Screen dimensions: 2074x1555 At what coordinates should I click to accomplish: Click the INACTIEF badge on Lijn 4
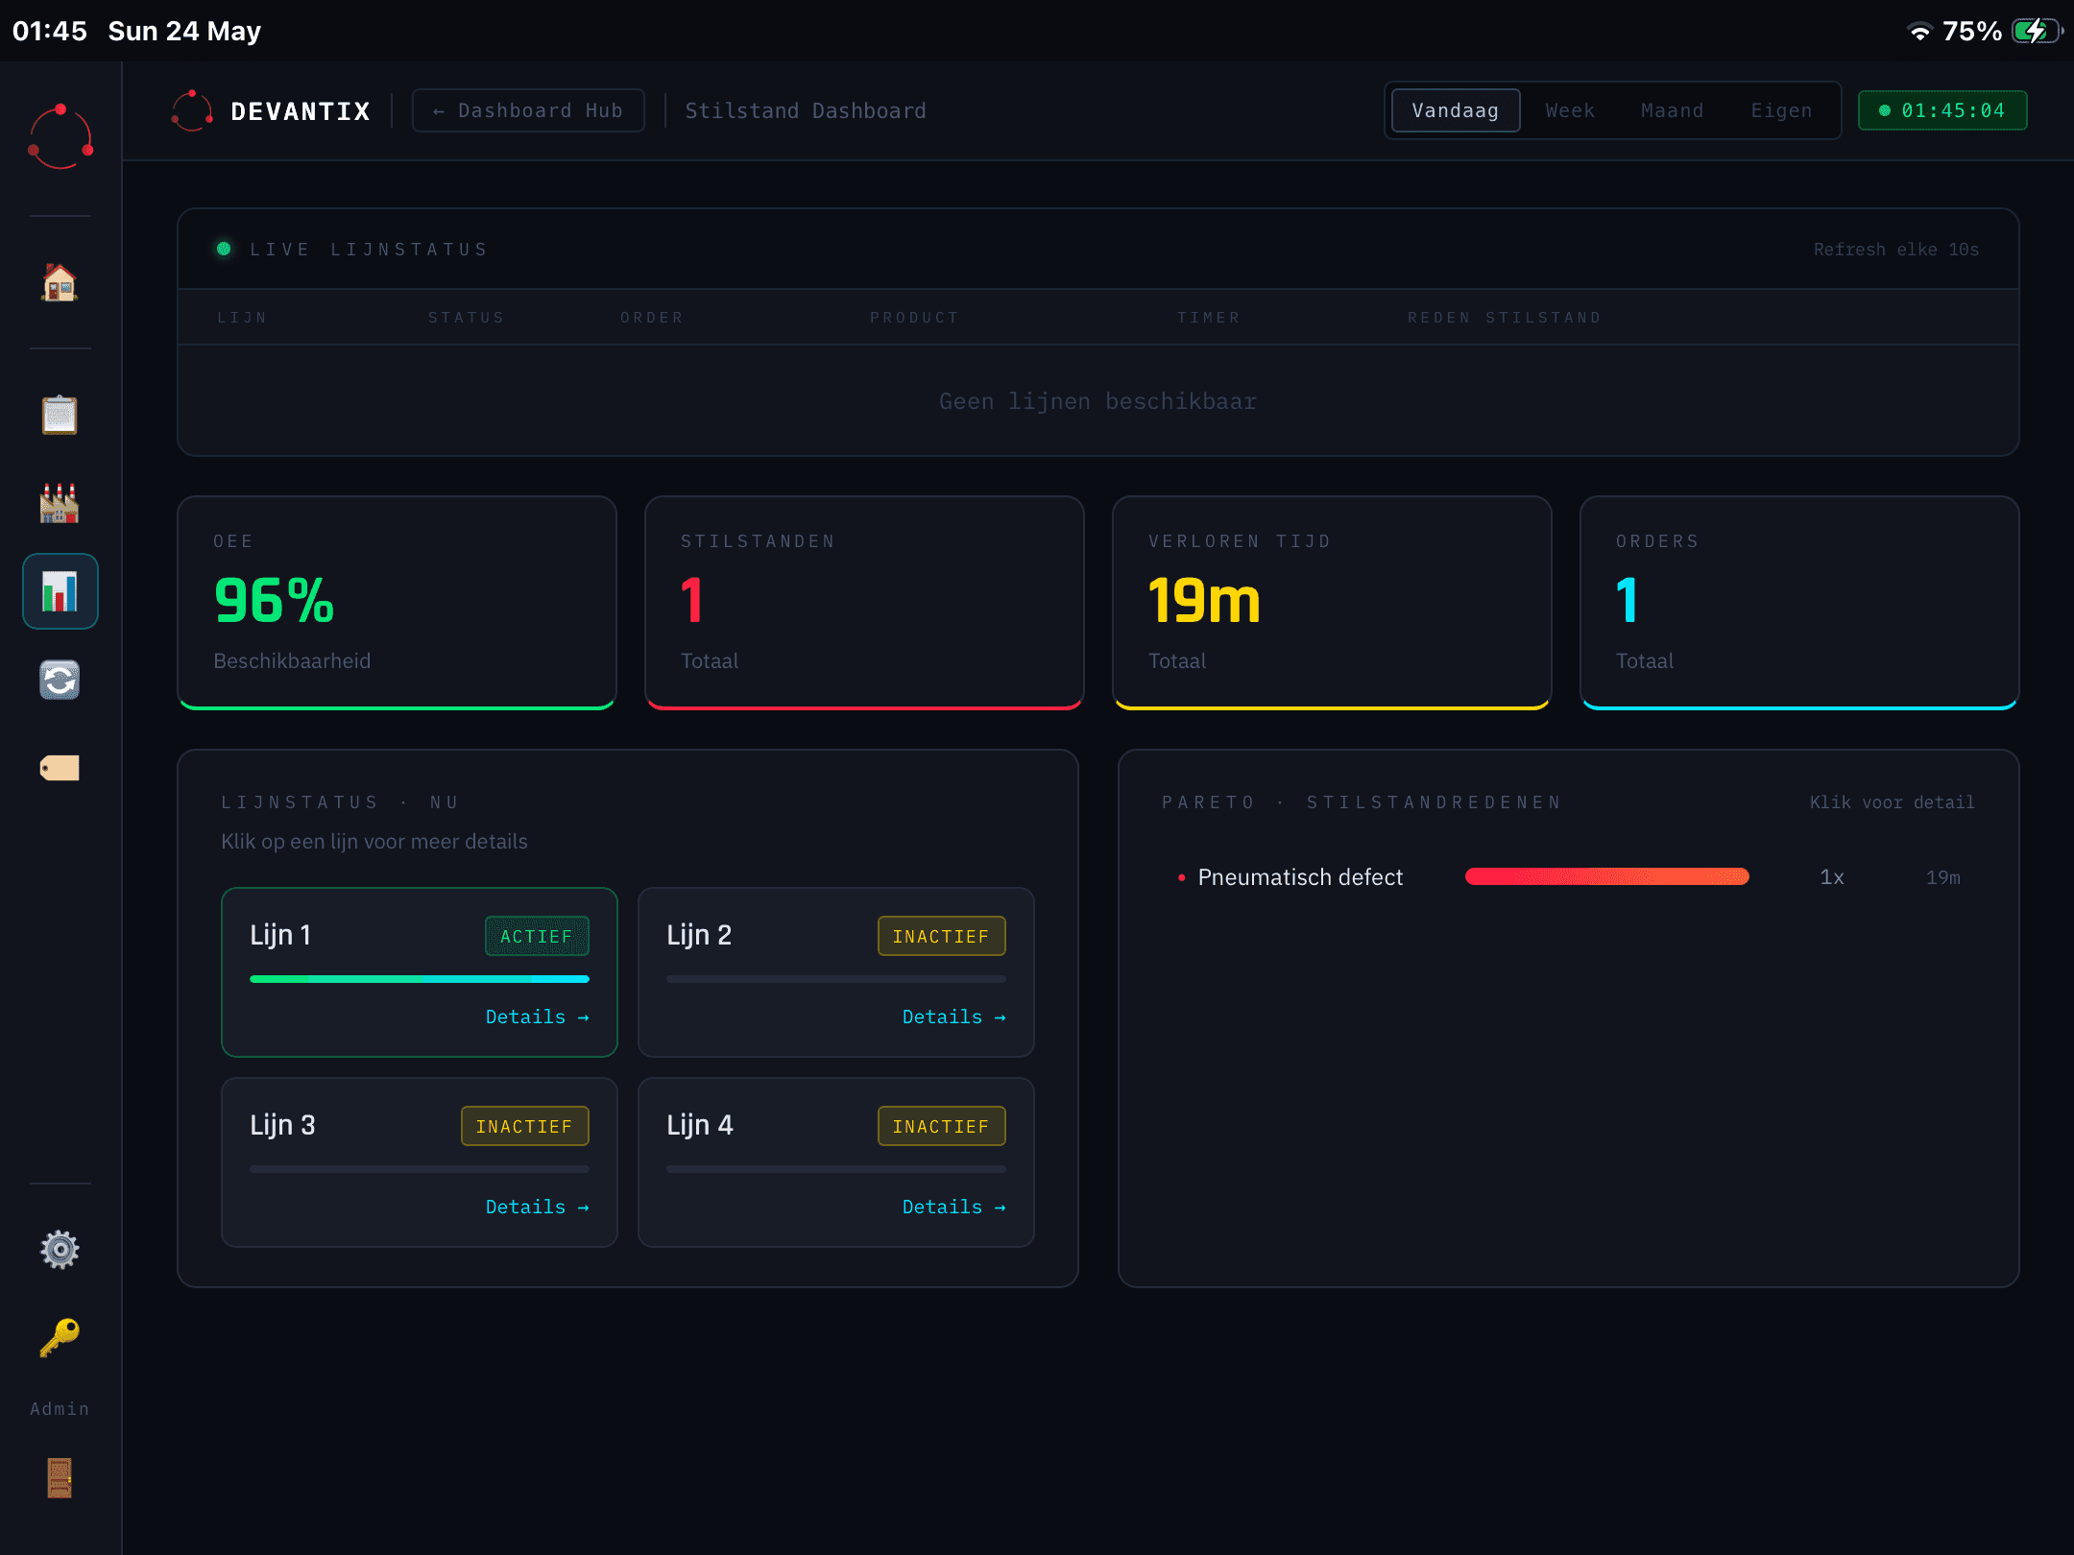[x=941, y=1126]
